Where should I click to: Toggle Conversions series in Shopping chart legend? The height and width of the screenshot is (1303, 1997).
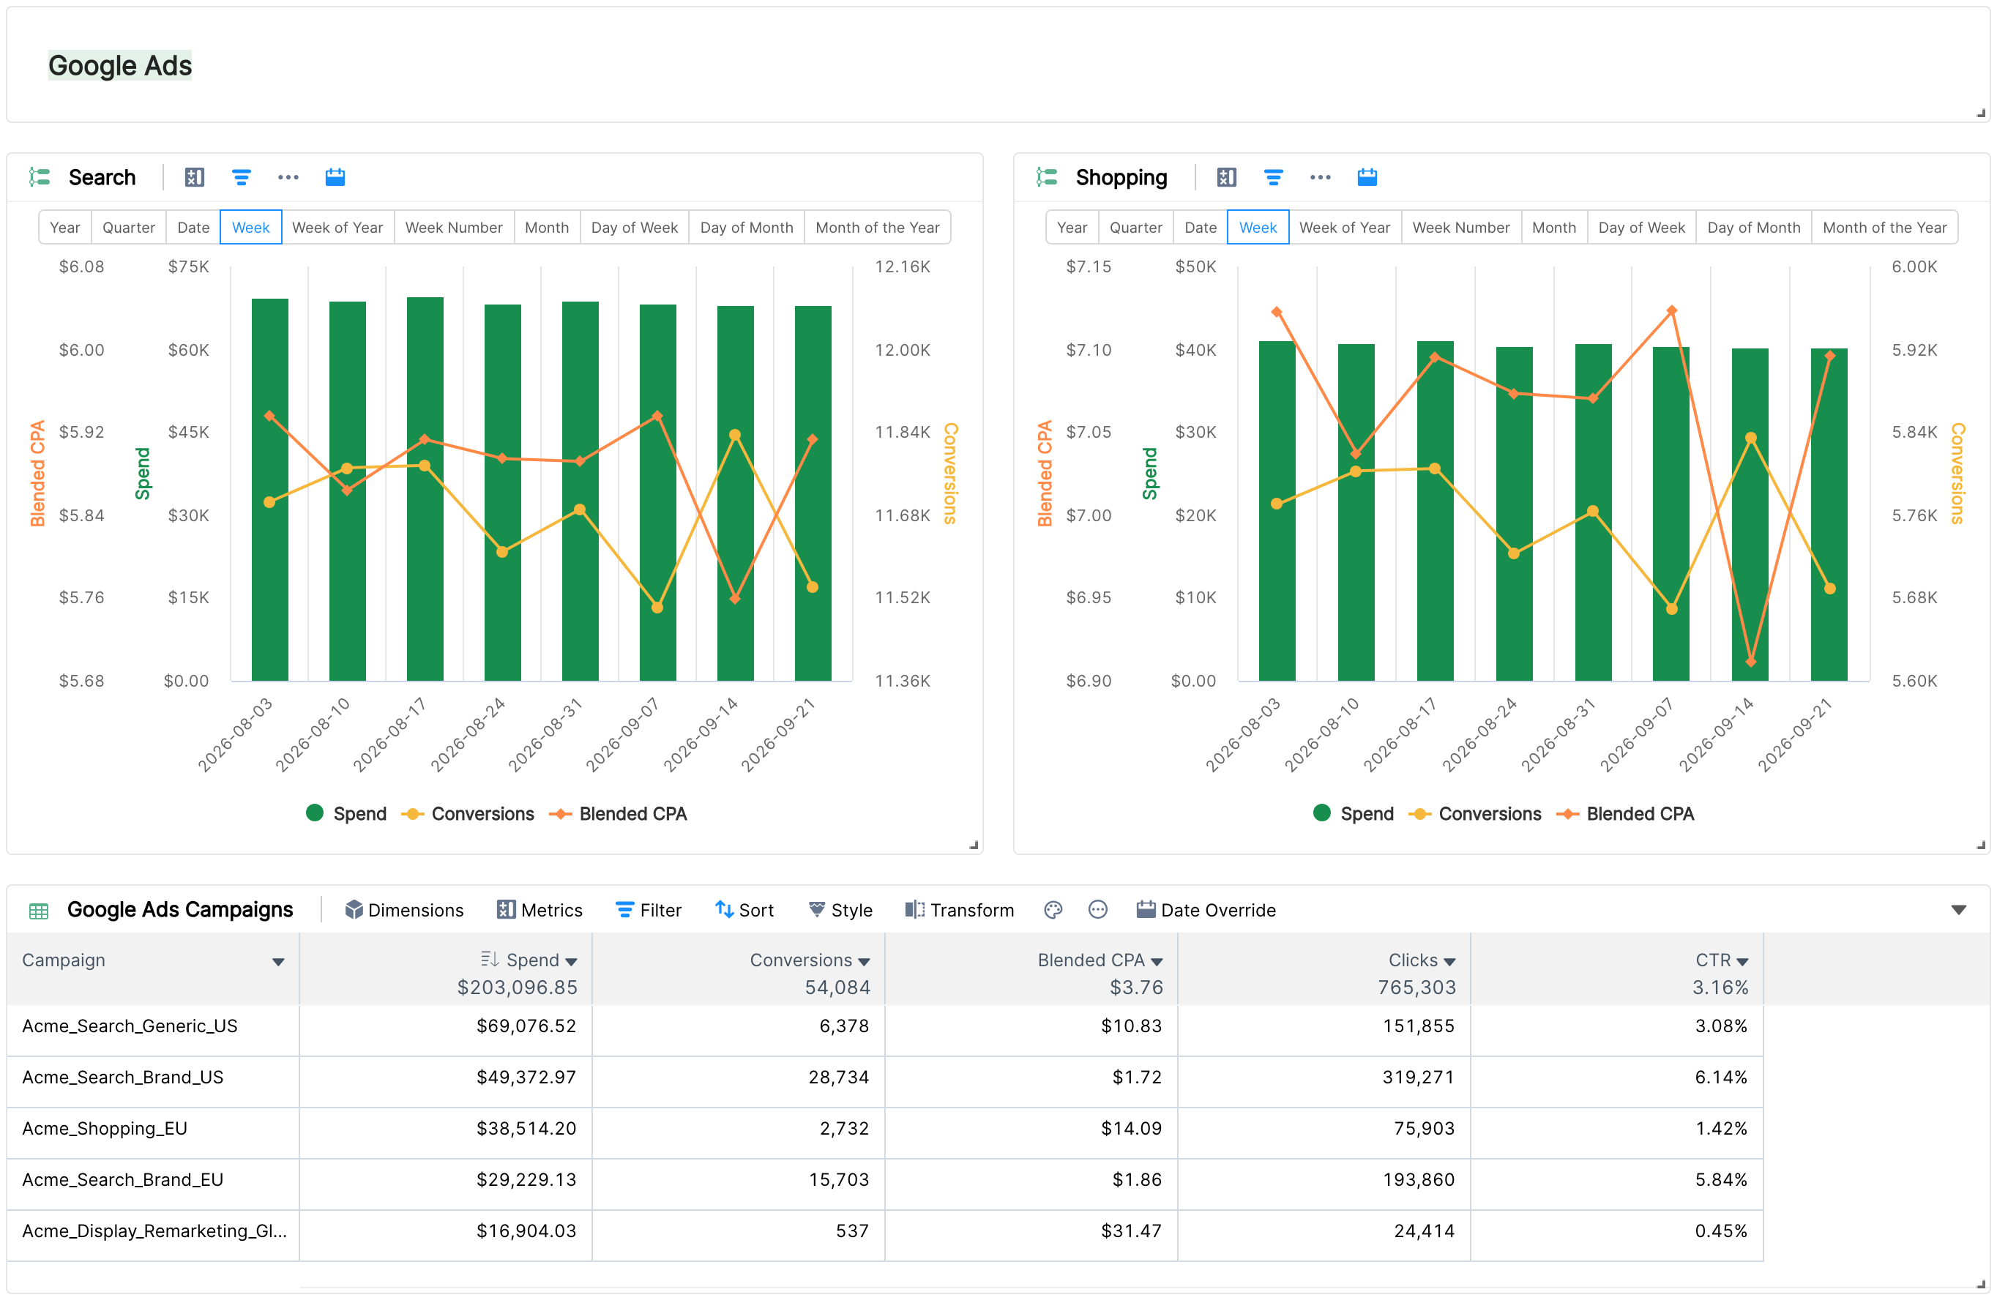click(1474, 813)
